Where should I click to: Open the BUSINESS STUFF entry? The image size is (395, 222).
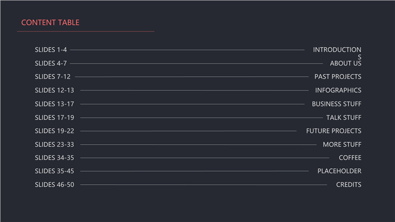pos(336,104)
